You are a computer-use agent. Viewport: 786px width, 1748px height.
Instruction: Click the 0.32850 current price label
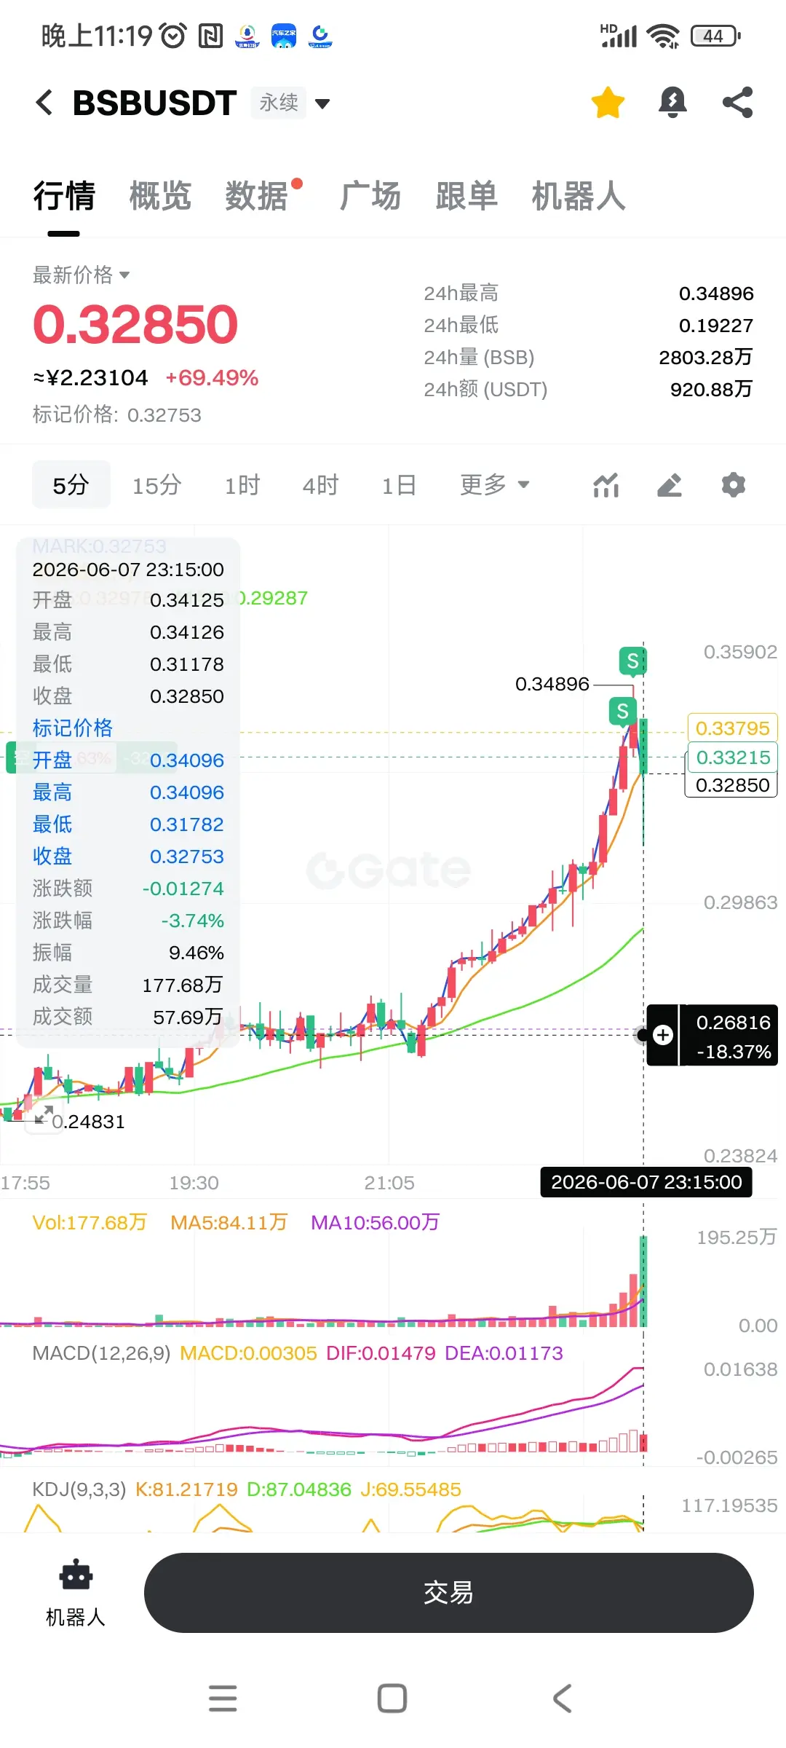click(x=732, y=784)
